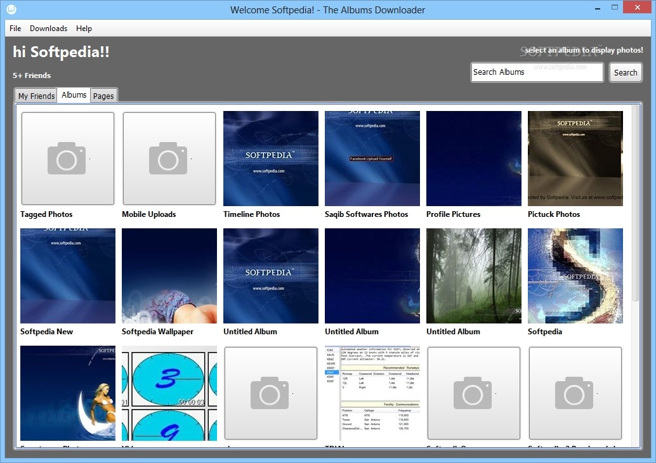This screenshot has width=656, height=463.
Task: Open the Help menu
Action: (84, 29)
